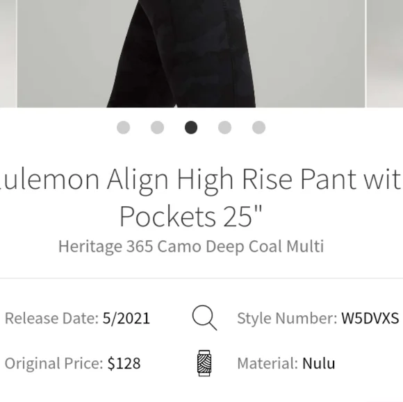This screenshot has width=403, height=402.
Task: Click the Nulu fabric spool icon
Action: [204, 363]
